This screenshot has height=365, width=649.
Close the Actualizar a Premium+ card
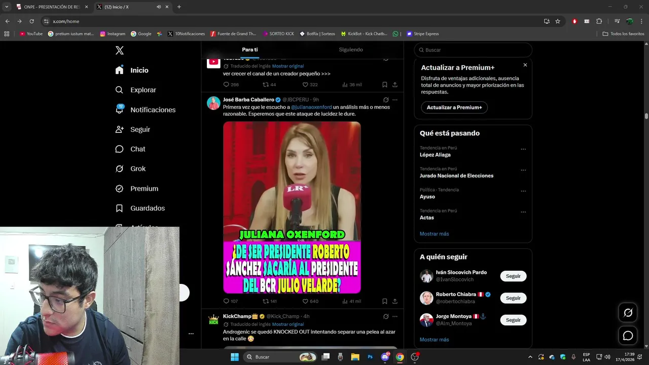click(x=525, y=65)
